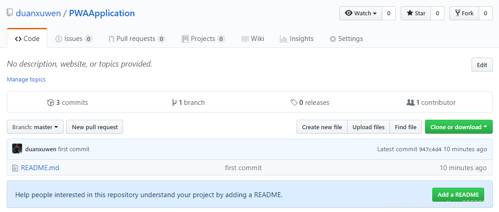
Task: Open the Projects tab
Action: pos(203,39)
